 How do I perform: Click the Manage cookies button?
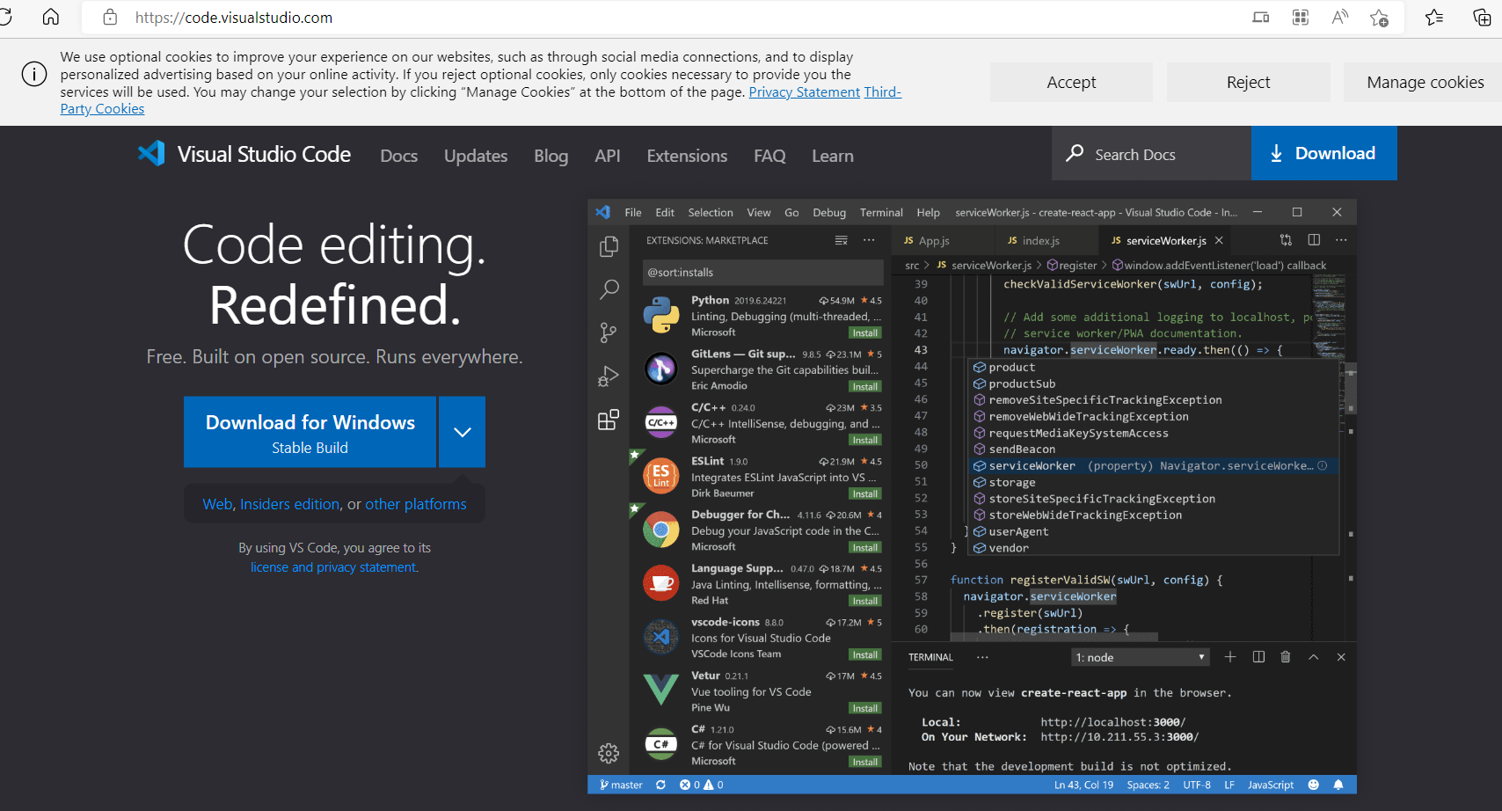pos(1425,82)
